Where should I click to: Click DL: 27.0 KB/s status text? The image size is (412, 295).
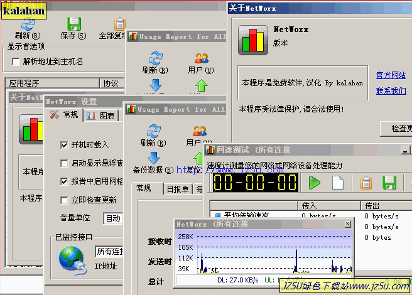(238, 280)
